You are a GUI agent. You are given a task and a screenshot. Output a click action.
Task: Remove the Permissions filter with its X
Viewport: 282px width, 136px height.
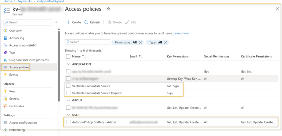(141, 42)
